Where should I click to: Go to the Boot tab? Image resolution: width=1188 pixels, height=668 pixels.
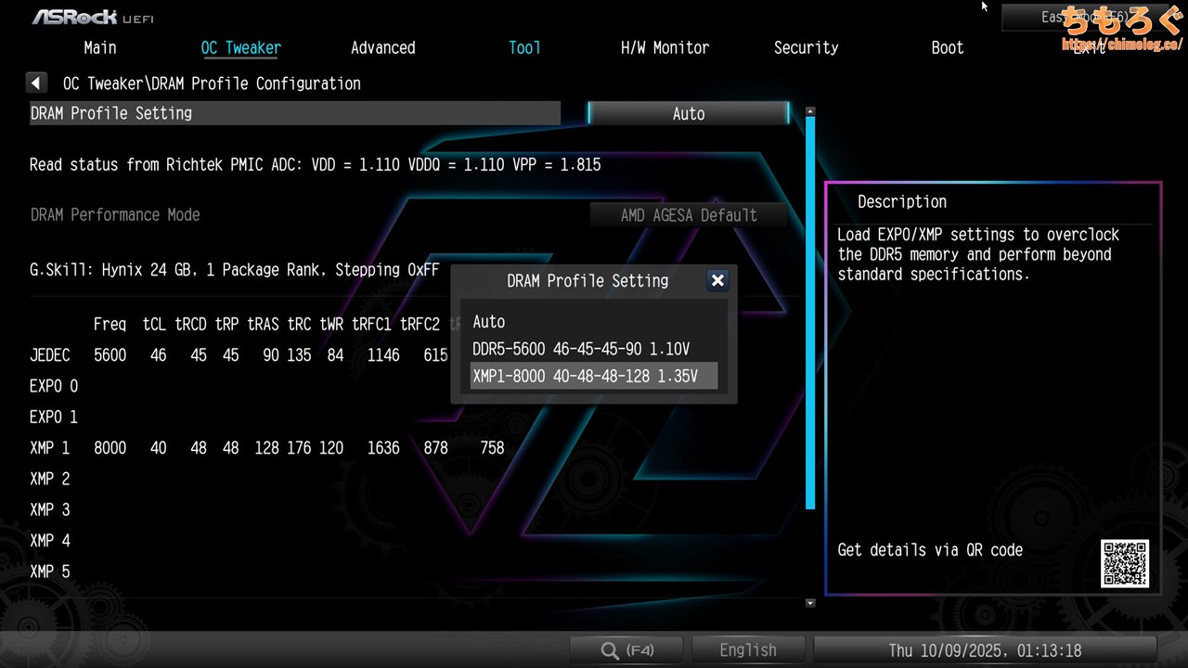pyautogui.click(x=947, y=48)
